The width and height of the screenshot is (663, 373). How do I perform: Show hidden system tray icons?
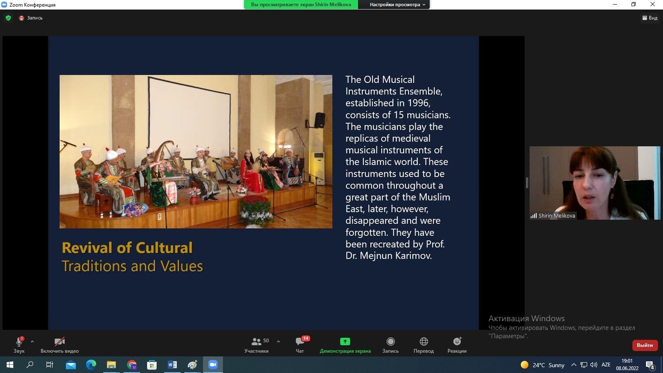coord(574,365)
